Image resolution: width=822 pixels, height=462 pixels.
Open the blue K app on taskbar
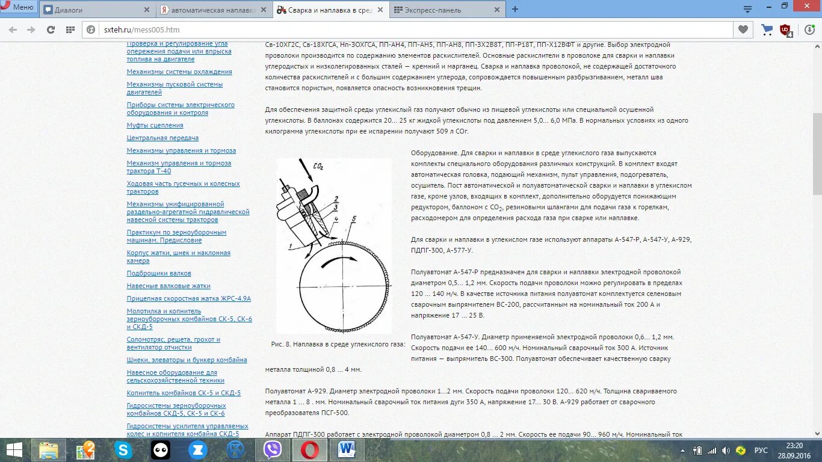[x=235, y=450]
